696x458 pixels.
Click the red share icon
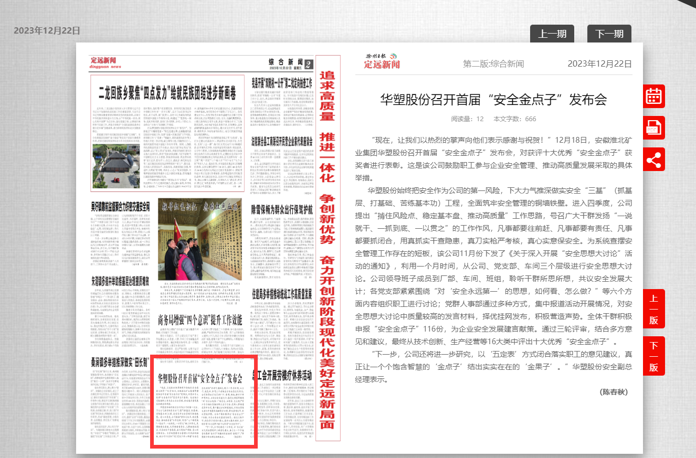click(x=653, y=159)
